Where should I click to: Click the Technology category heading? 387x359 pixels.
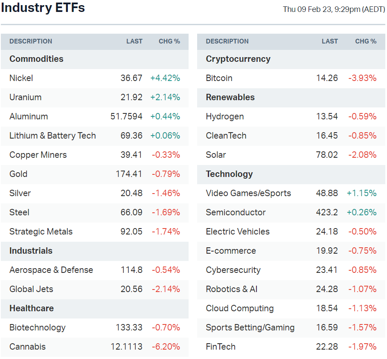[229, 174]
